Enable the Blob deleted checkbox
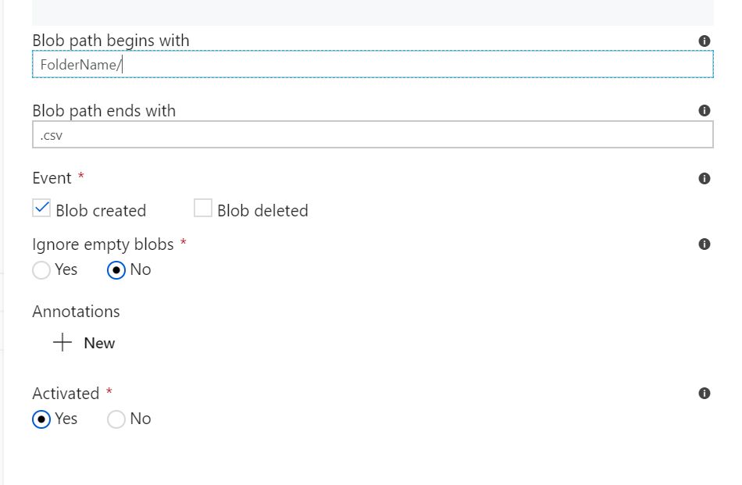 [x=203, y=209]
